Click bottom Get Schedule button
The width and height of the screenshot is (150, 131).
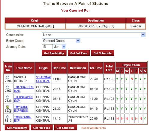click(x=65, y=128)
